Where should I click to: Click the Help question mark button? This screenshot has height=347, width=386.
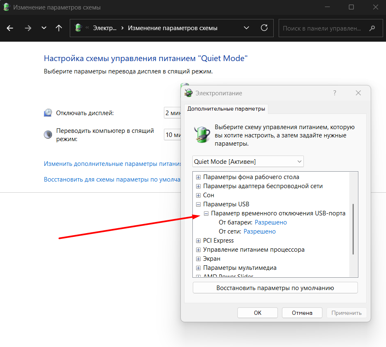[335, 93]
